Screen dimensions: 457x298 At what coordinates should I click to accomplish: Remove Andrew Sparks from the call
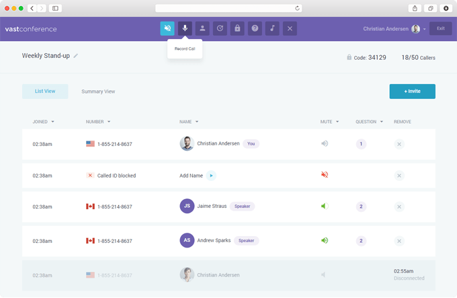point(399,240)
